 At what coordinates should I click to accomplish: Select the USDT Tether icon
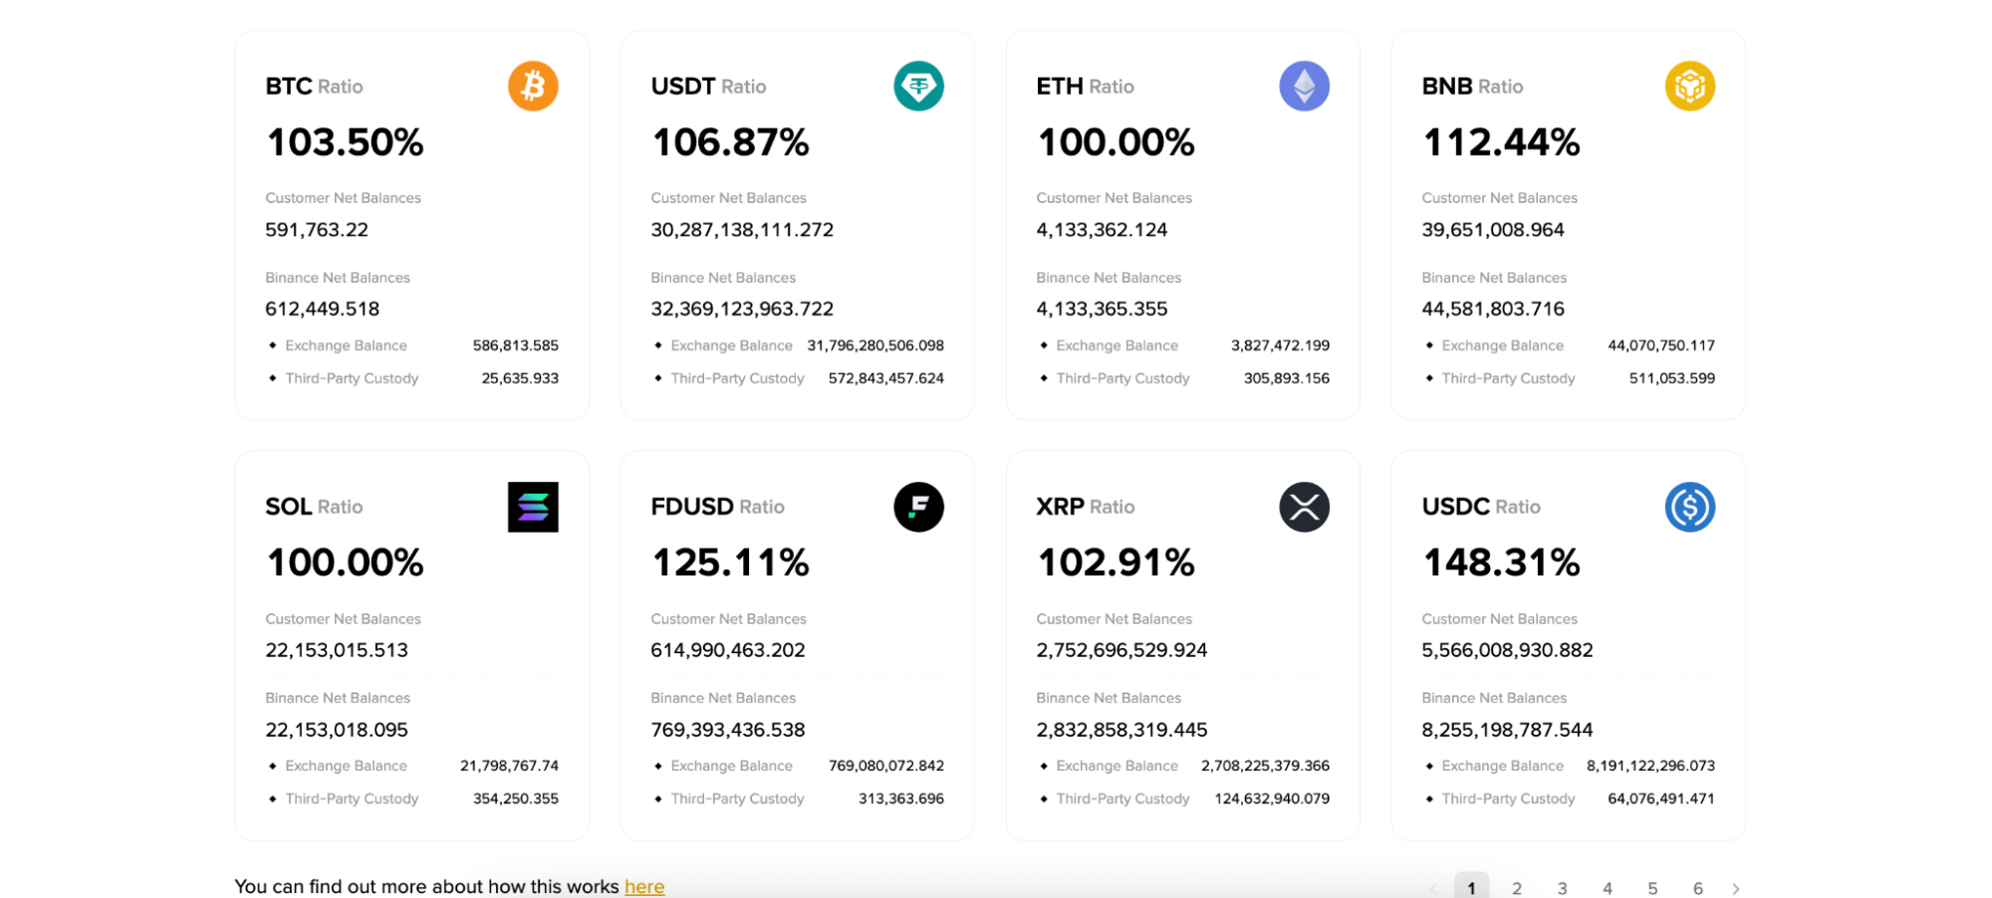918,86
